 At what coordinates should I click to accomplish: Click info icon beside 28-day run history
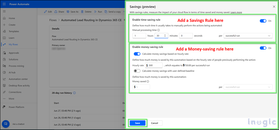click(x=74, y=93)
